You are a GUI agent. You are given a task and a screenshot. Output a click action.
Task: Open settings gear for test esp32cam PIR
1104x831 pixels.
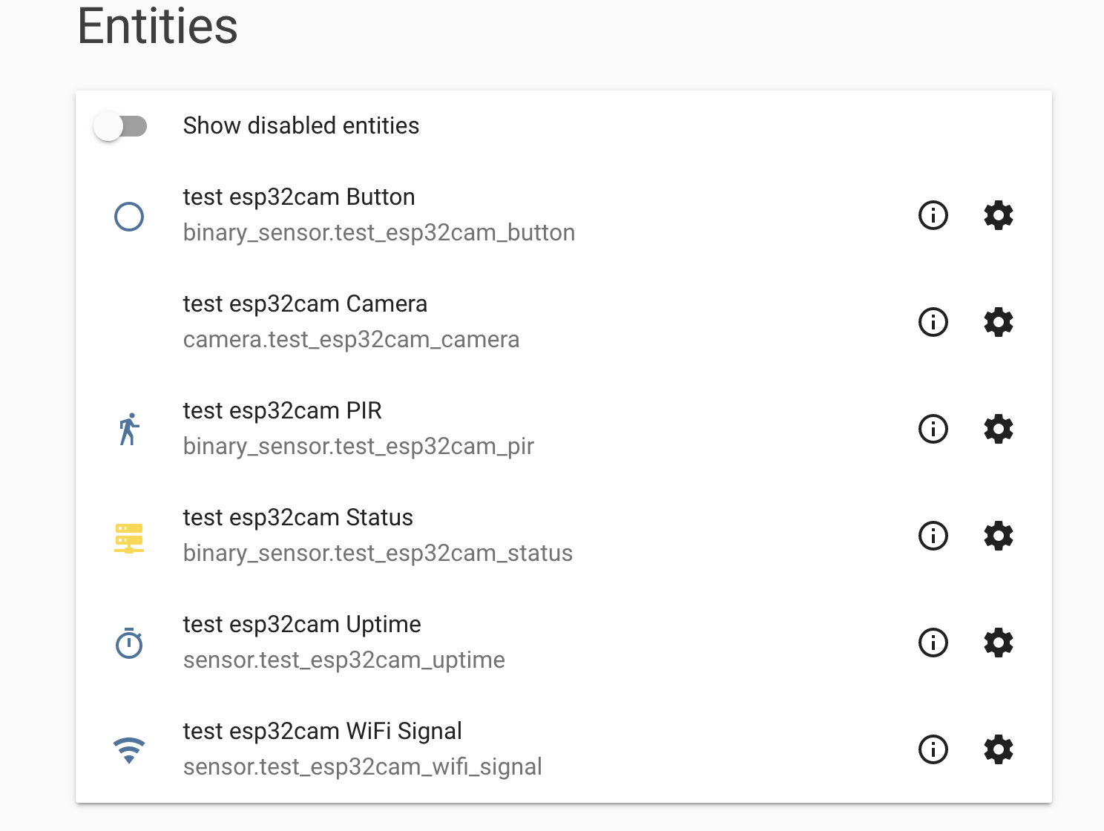click(999, 429)
